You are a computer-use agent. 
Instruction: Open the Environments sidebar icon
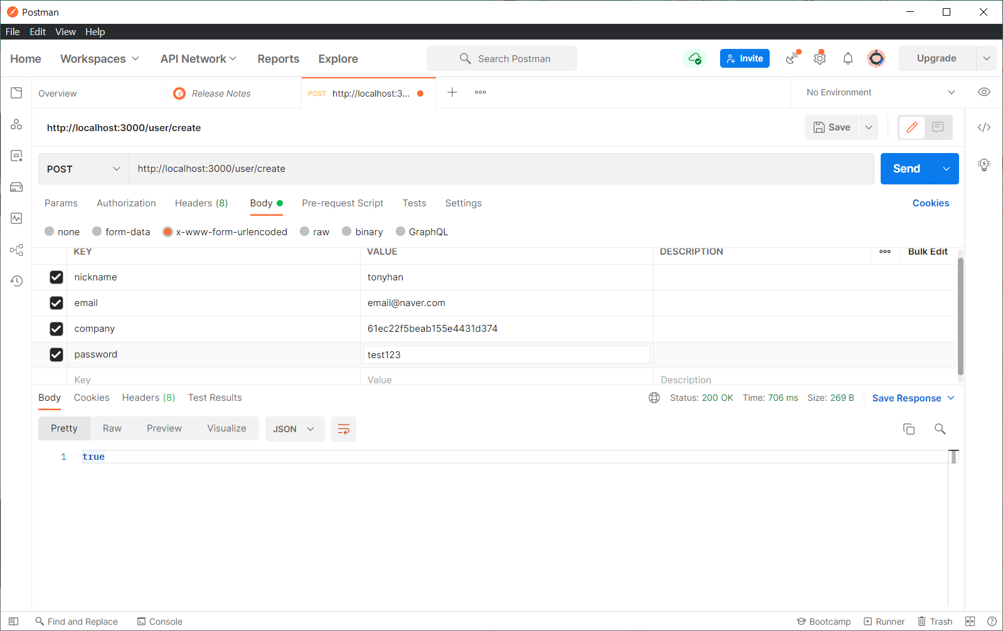pos(16,156)
